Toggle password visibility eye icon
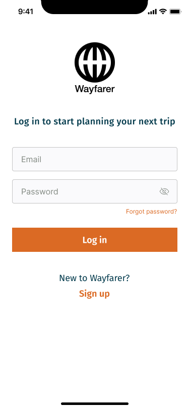189x409 pixels. click(164, 192)
